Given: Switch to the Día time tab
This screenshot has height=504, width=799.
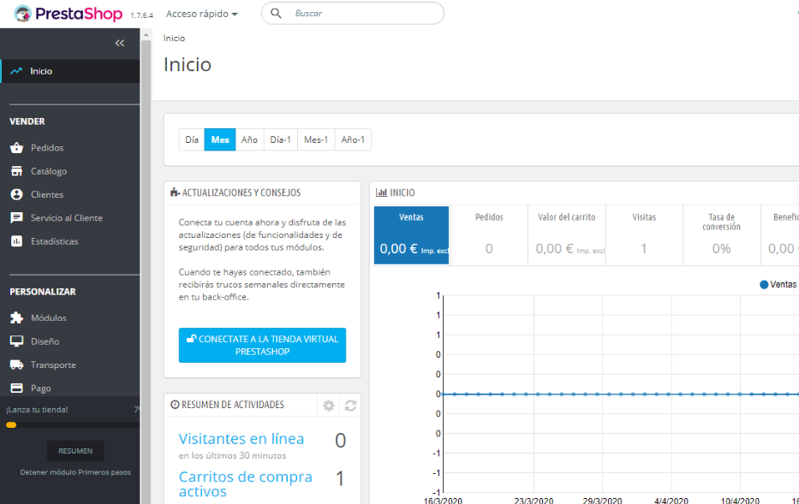Looking at the screenshot, I should tap(191, 139).
